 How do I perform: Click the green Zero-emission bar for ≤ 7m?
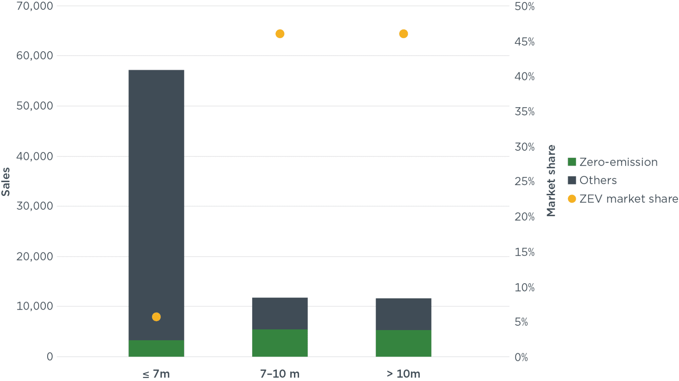(156, 348)
